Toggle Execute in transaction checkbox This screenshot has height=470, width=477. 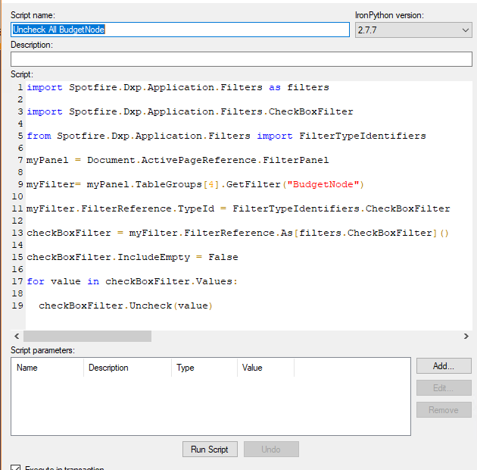tap(15, 468)
